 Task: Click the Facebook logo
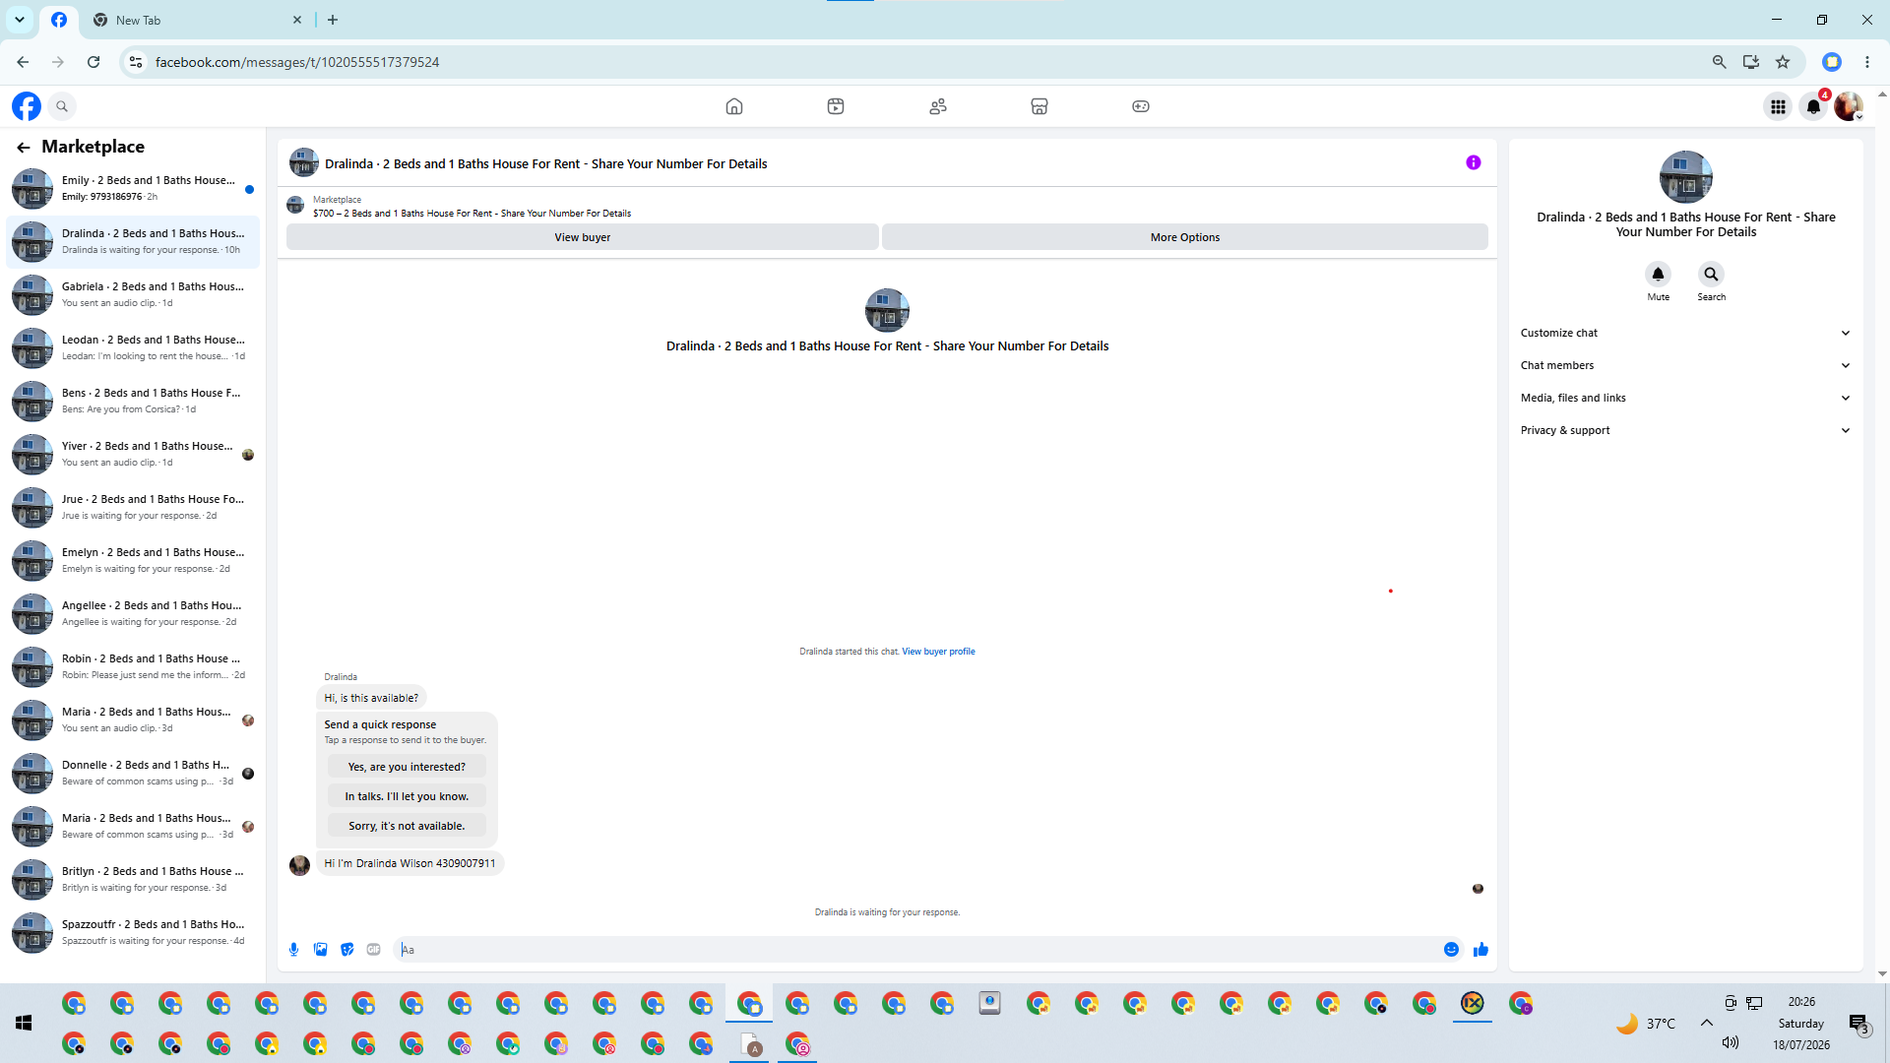tap(27, 106)
